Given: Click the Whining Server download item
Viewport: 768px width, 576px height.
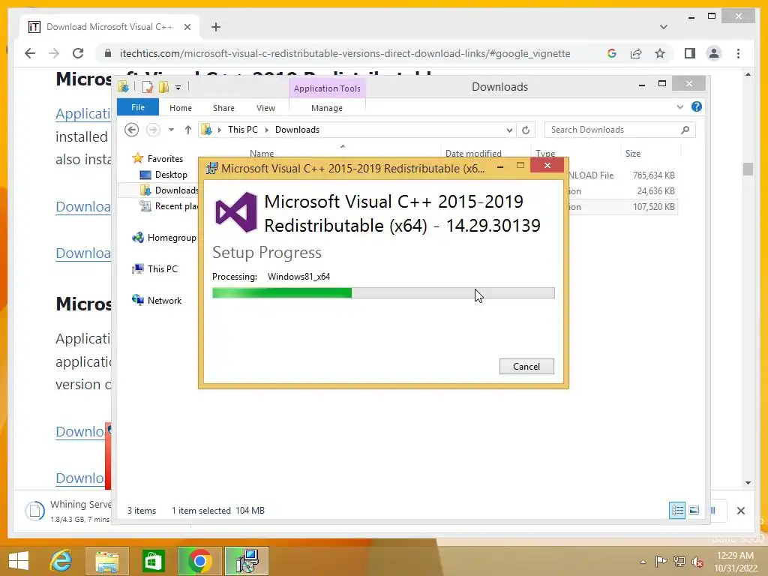Looking at the screenshot, I should pos(67,511).
